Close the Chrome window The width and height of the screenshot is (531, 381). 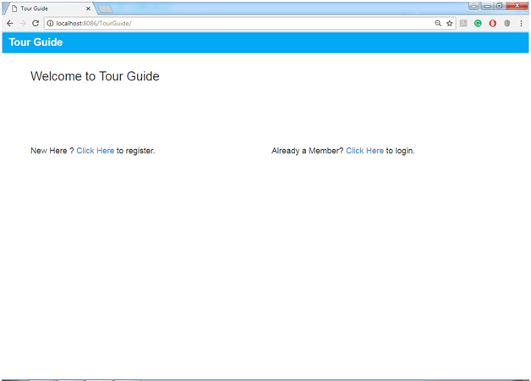click(517, 6)
